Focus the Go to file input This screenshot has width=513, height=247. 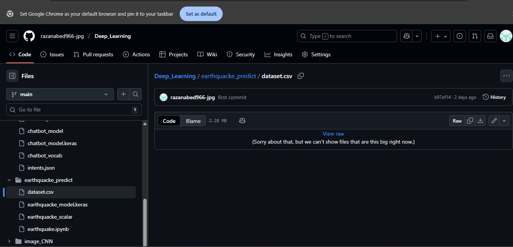click(x=74, y=110)
